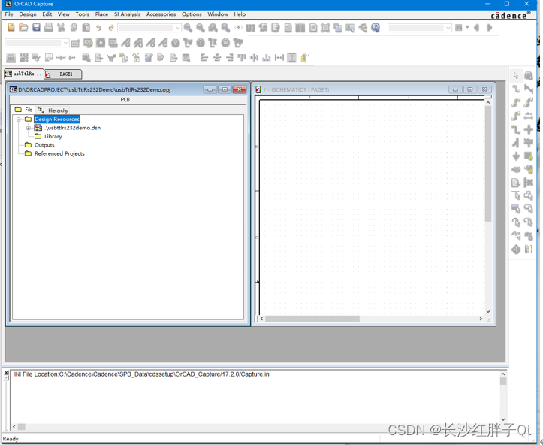Click the open folder toolbar icon
543x445 pixels.
(x=23, y=27)
